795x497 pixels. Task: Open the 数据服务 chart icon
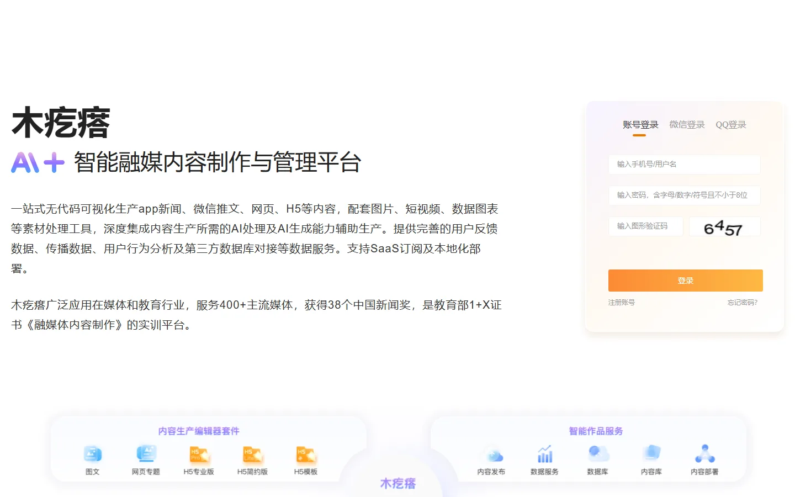click(x=545, y=454)
